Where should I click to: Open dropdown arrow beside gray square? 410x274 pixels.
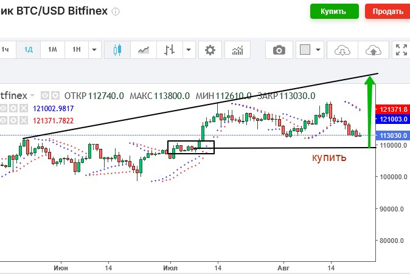(318, 50)
